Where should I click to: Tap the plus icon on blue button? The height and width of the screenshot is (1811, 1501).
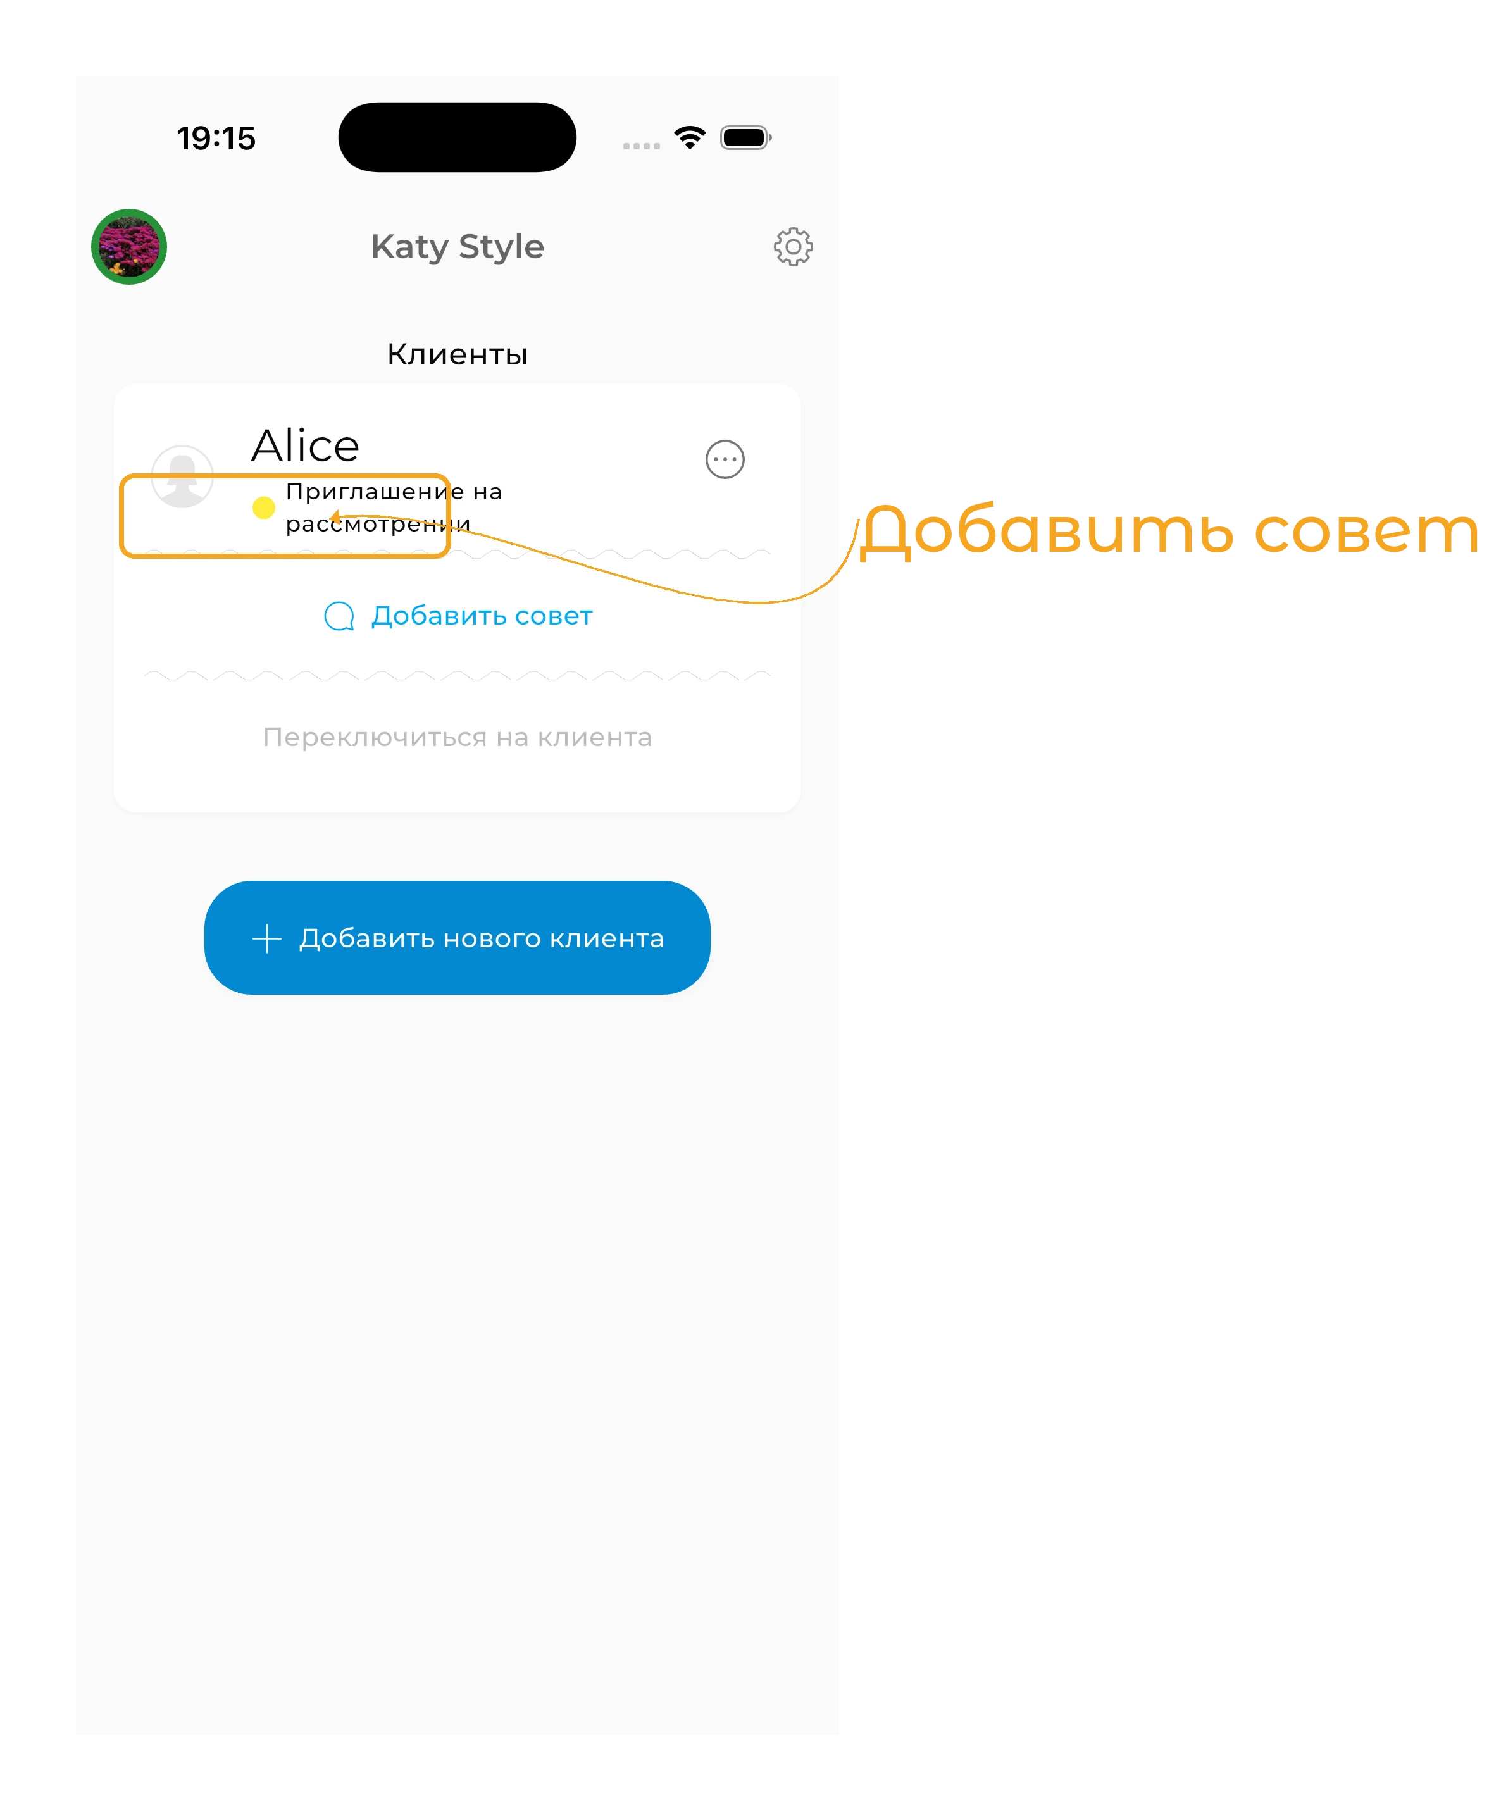266,938
